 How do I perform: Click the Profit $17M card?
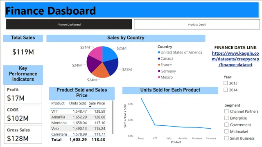pyautogui.click(x=23, y=94)
